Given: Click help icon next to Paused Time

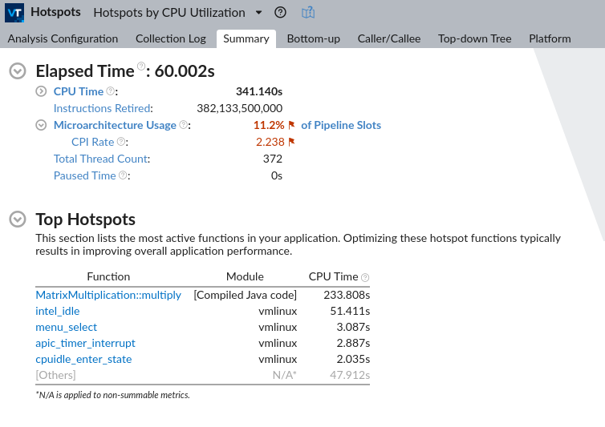Looking at the screenshot, I should tap(123, 175).
